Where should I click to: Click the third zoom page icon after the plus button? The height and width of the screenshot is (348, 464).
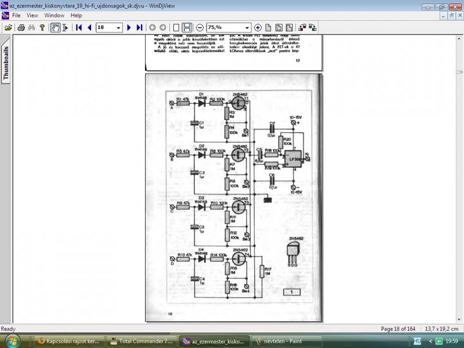tap(289, 27)
